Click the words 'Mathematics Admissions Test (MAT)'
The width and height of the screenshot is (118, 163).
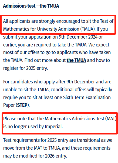point(80,119)
